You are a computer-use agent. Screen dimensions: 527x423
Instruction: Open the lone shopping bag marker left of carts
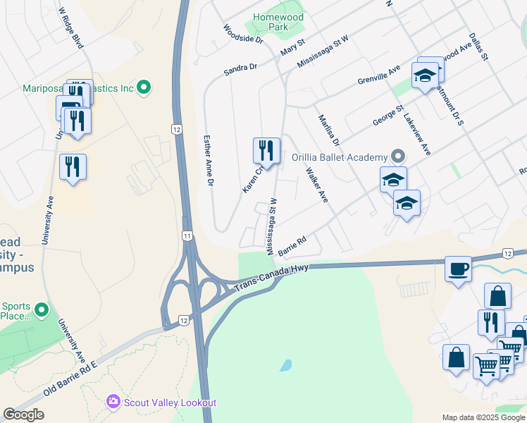[x=456, y=357]
